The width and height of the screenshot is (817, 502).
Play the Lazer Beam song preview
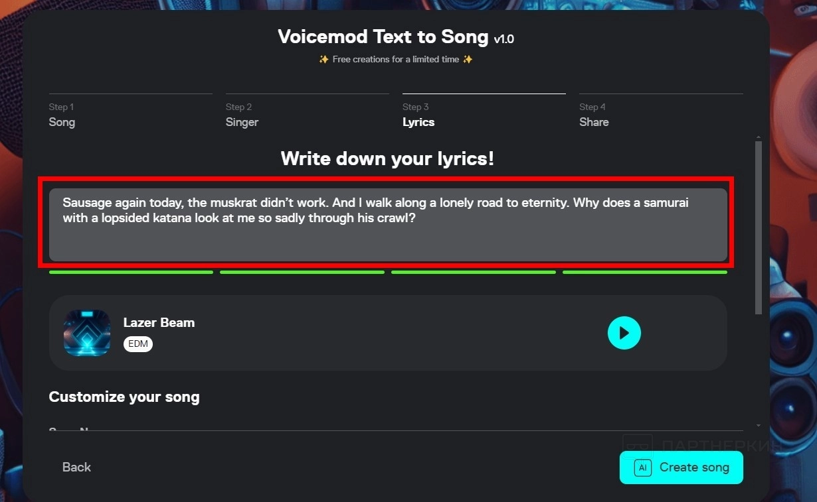pos(624,333)
